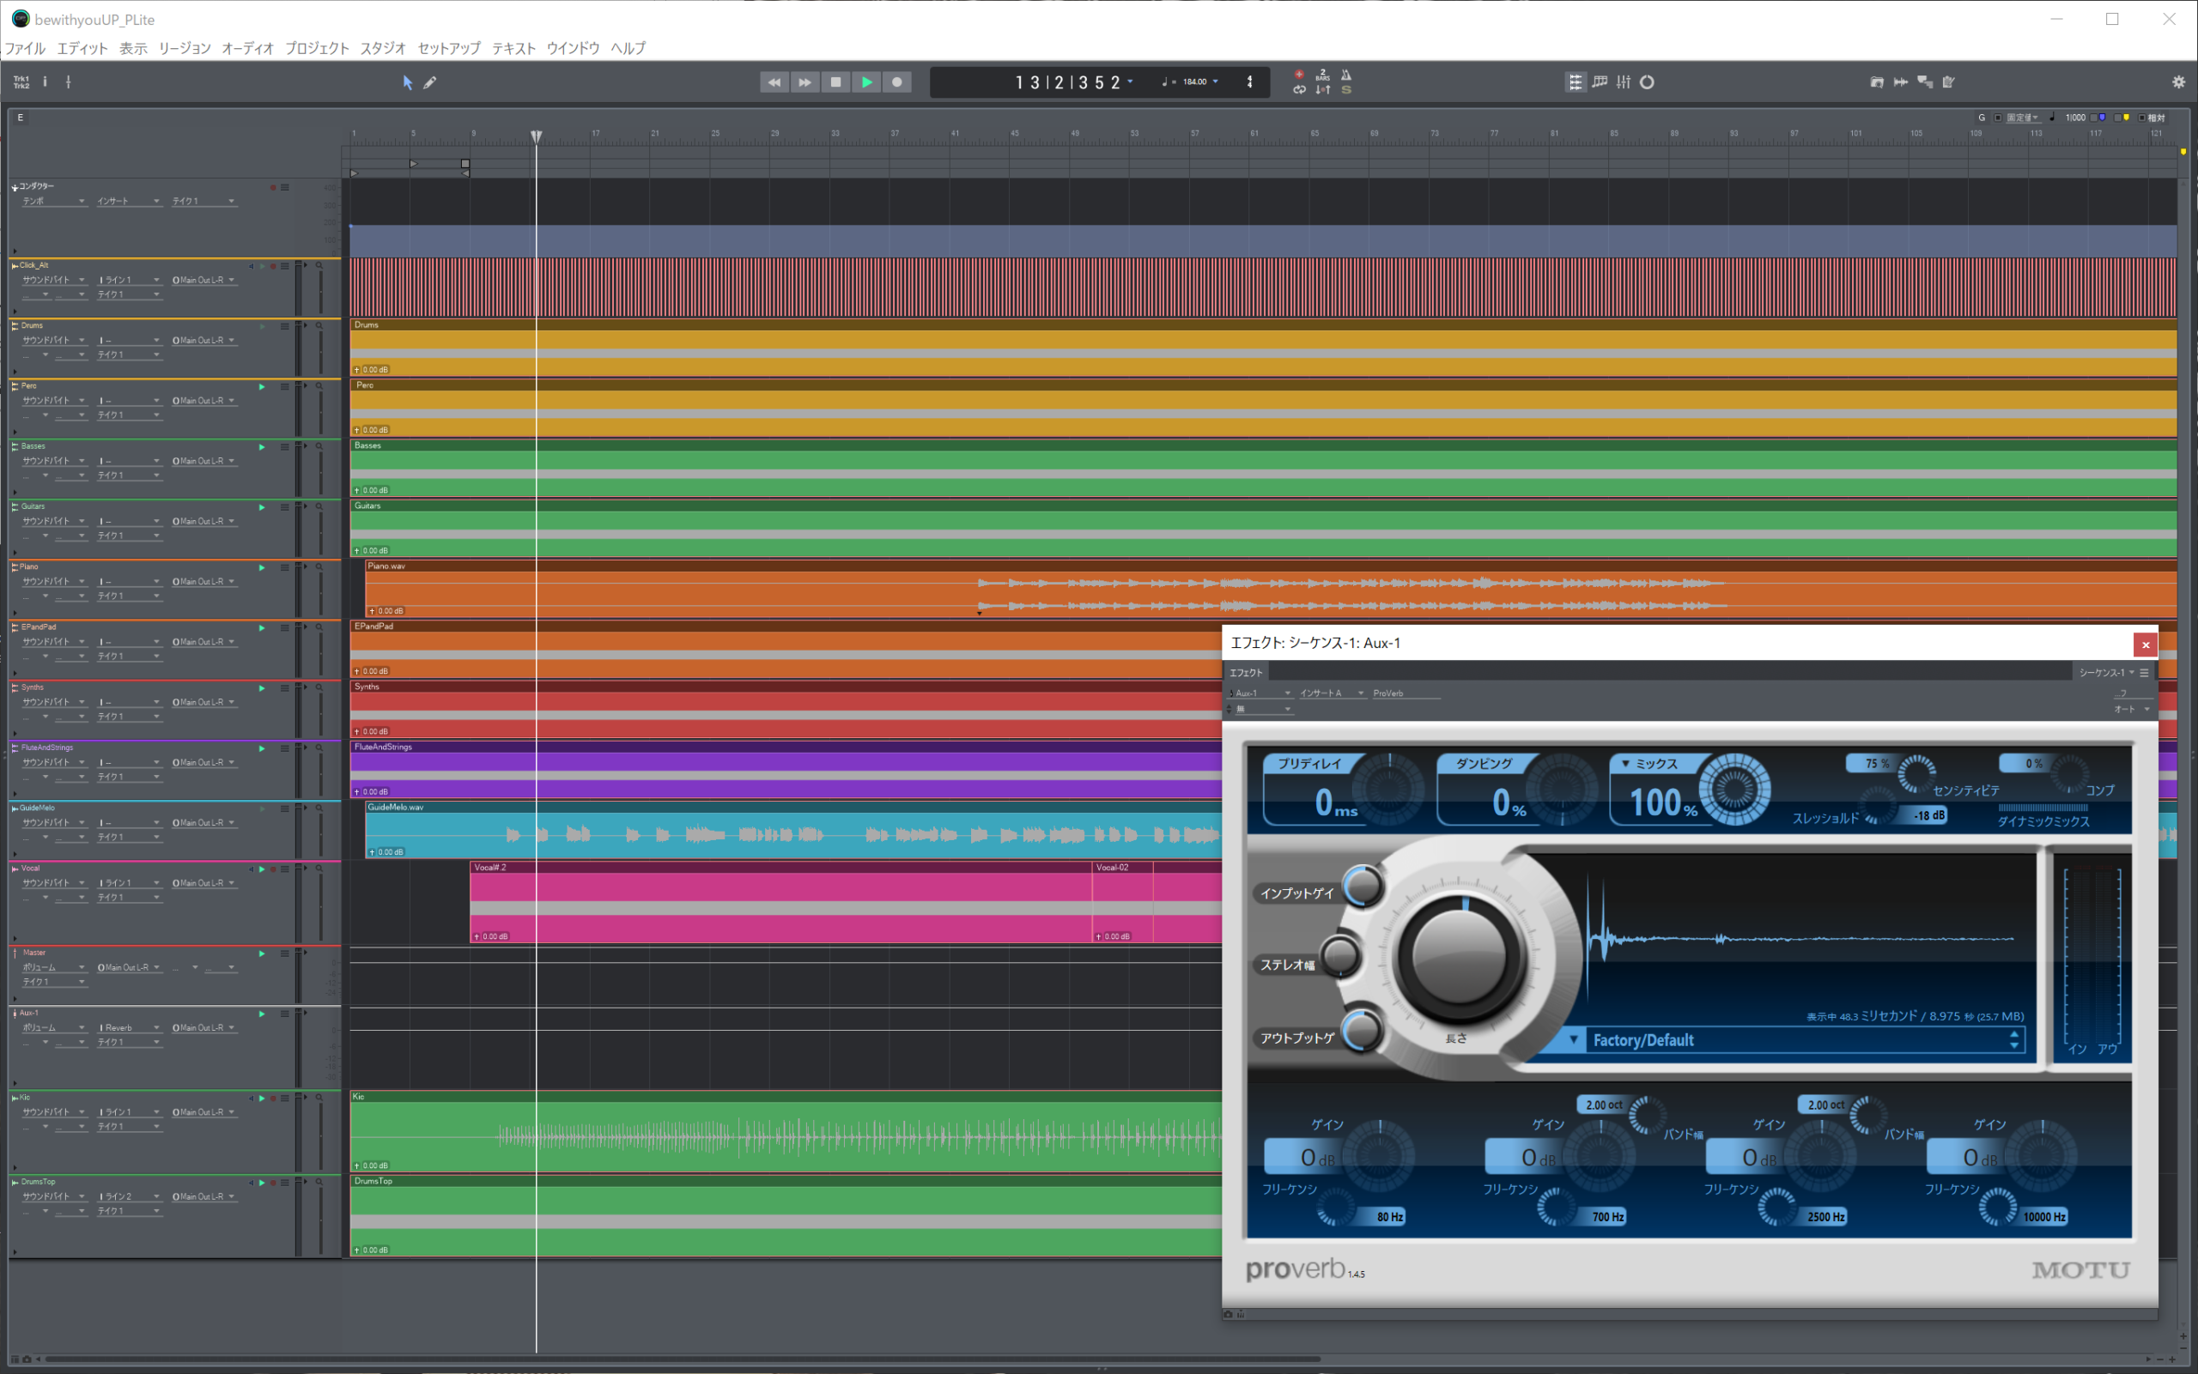The width and height of the screenshot is (2198, 1374).
Task: Open the インサートA insert slot dropdown
Action: [1333, 693]
